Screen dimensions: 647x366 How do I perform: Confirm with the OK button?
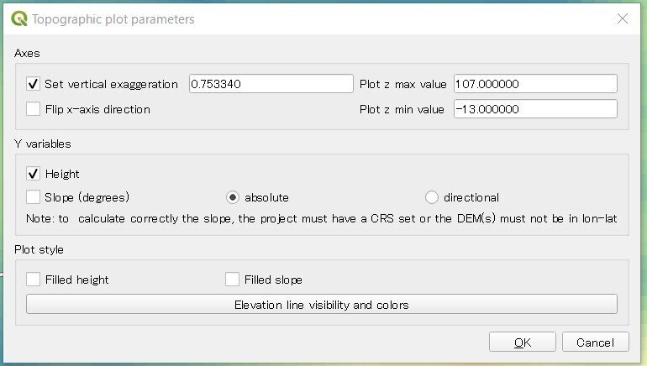click(523, 342)
